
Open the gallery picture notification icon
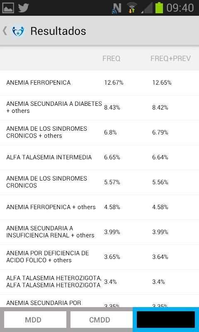point(8,8)
